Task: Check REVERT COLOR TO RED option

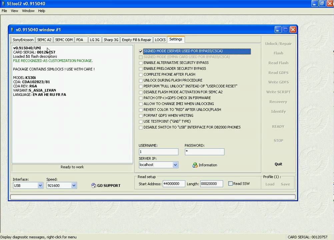Action: 141,110
